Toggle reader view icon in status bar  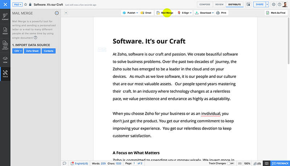(x=266, y=163)
